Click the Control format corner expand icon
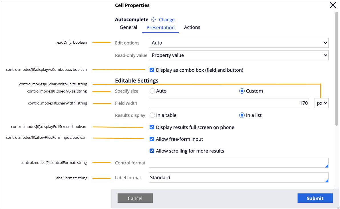 (327, 166)
